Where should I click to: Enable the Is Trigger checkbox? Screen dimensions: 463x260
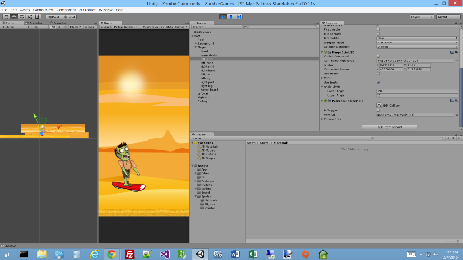pyautogui.click(x=378, y=111)
